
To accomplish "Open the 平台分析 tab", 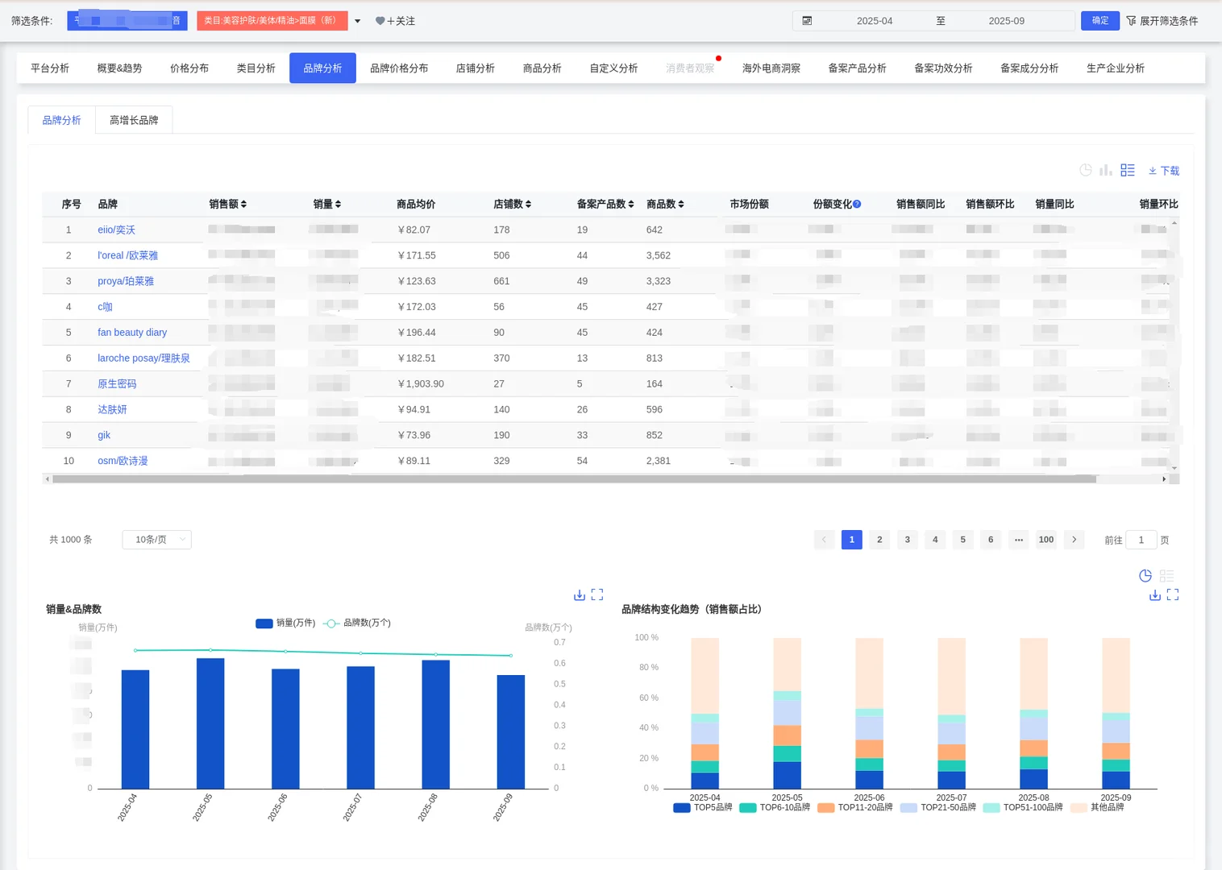I will (50, 68).
